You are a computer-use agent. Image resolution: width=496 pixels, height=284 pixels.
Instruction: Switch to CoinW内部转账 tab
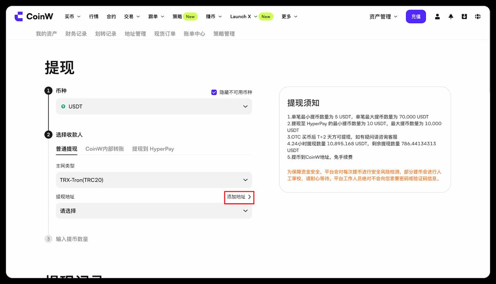click(105, 149)
